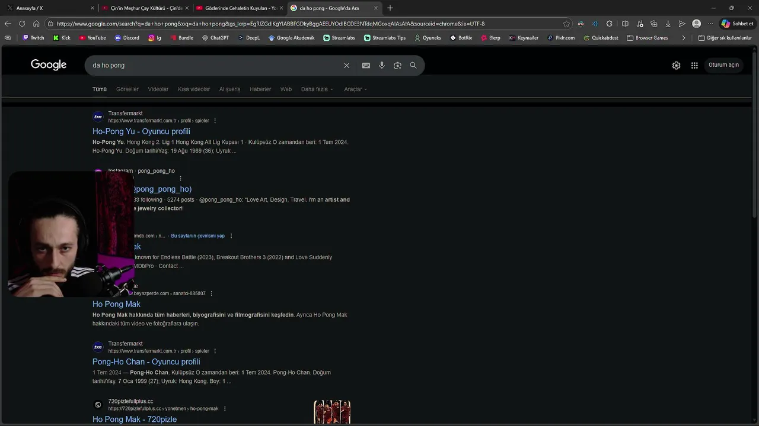Open the browser home page icon
The width and height of the screenshot is (759, 426).
click(36, 24)
